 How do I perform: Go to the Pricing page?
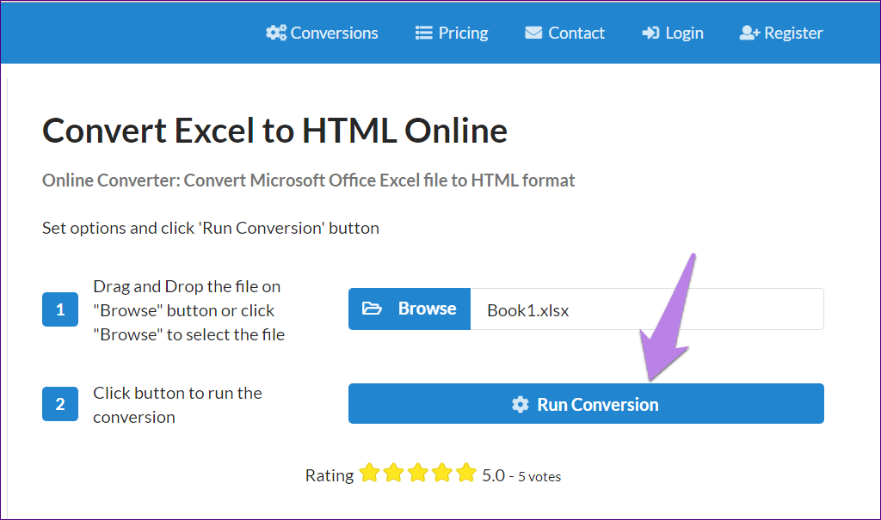click(x=463, y=33)
